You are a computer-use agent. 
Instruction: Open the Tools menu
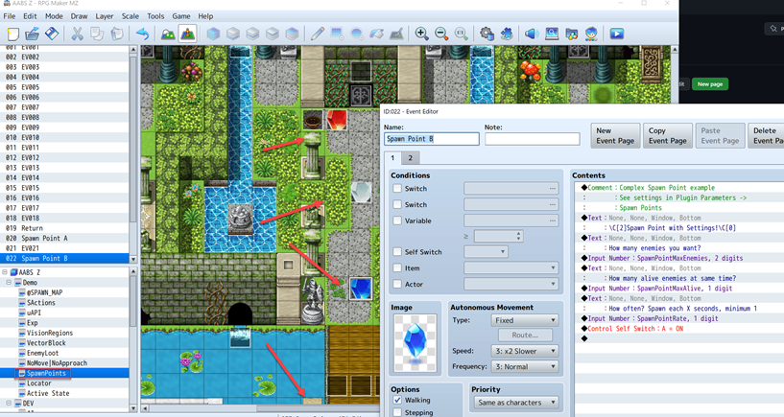[155, 16]
